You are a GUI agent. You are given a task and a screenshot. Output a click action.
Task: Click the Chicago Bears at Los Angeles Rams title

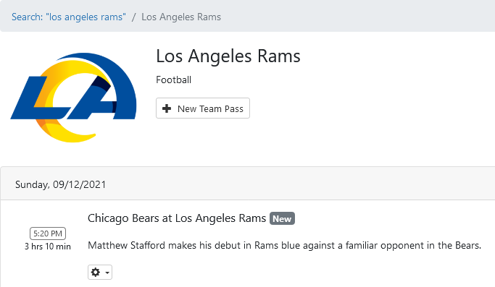click(x=177, y=218)
